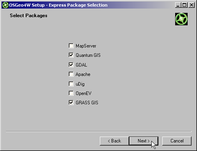Cancel the OSGeo4W setup

point(177,141)
